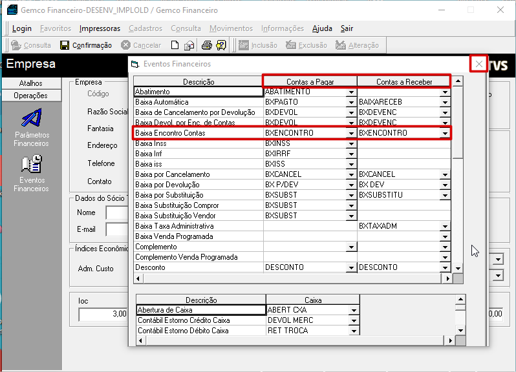Open the Ajuda menu
516x372 pixels.
click(322, 28)
